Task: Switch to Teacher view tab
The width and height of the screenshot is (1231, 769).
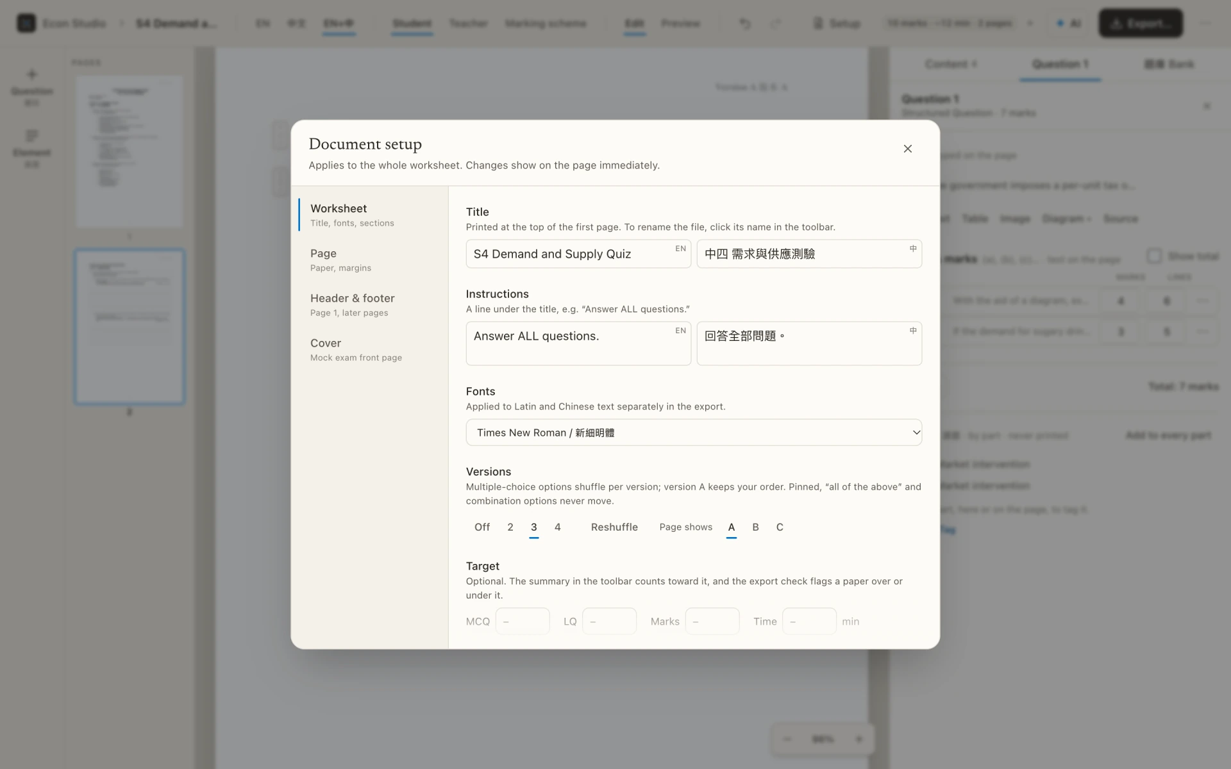Action: 468,23
